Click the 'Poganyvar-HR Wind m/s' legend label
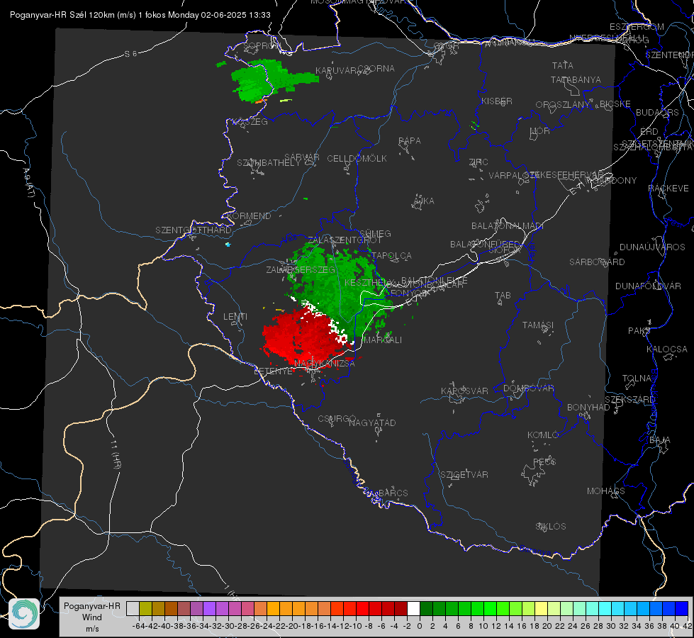Image resolution: width=694 pixels, height=638 pixels. pos(92,617)
